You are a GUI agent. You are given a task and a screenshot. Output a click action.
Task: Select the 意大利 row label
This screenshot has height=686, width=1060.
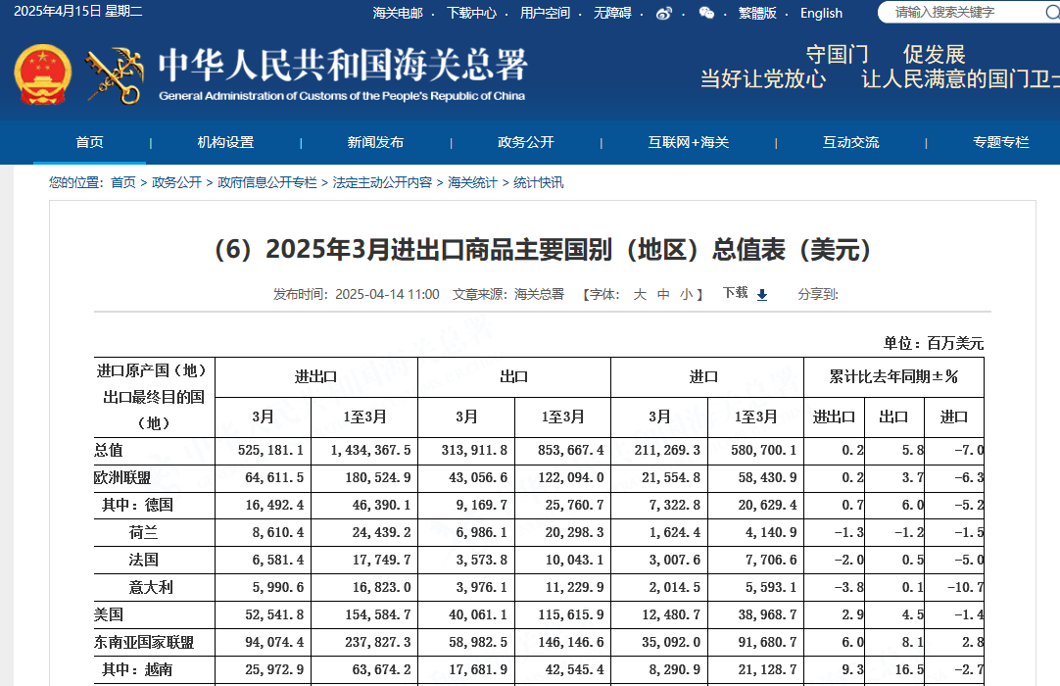pyautogui.click(x=151, y=587)
